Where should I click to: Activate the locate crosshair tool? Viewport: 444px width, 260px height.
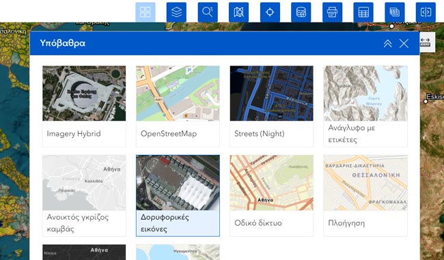(x=270, y=12)
